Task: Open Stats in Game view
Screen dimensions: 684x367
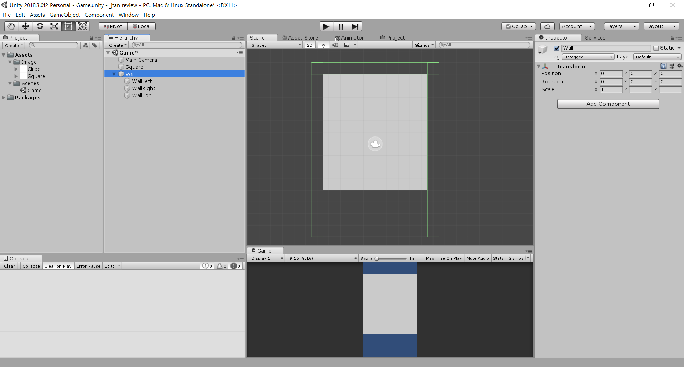Action: [x=498, y=258]
